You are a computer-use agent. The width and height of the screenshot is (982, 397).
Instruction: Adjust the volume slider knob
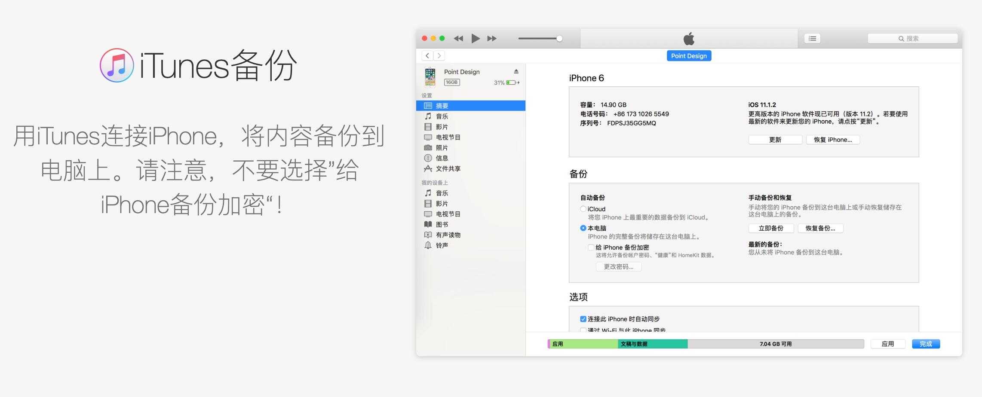tap(559, 39)
